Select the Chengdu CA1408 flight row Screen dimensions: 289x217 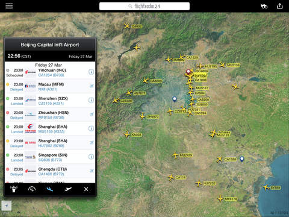tap(50, 171)
